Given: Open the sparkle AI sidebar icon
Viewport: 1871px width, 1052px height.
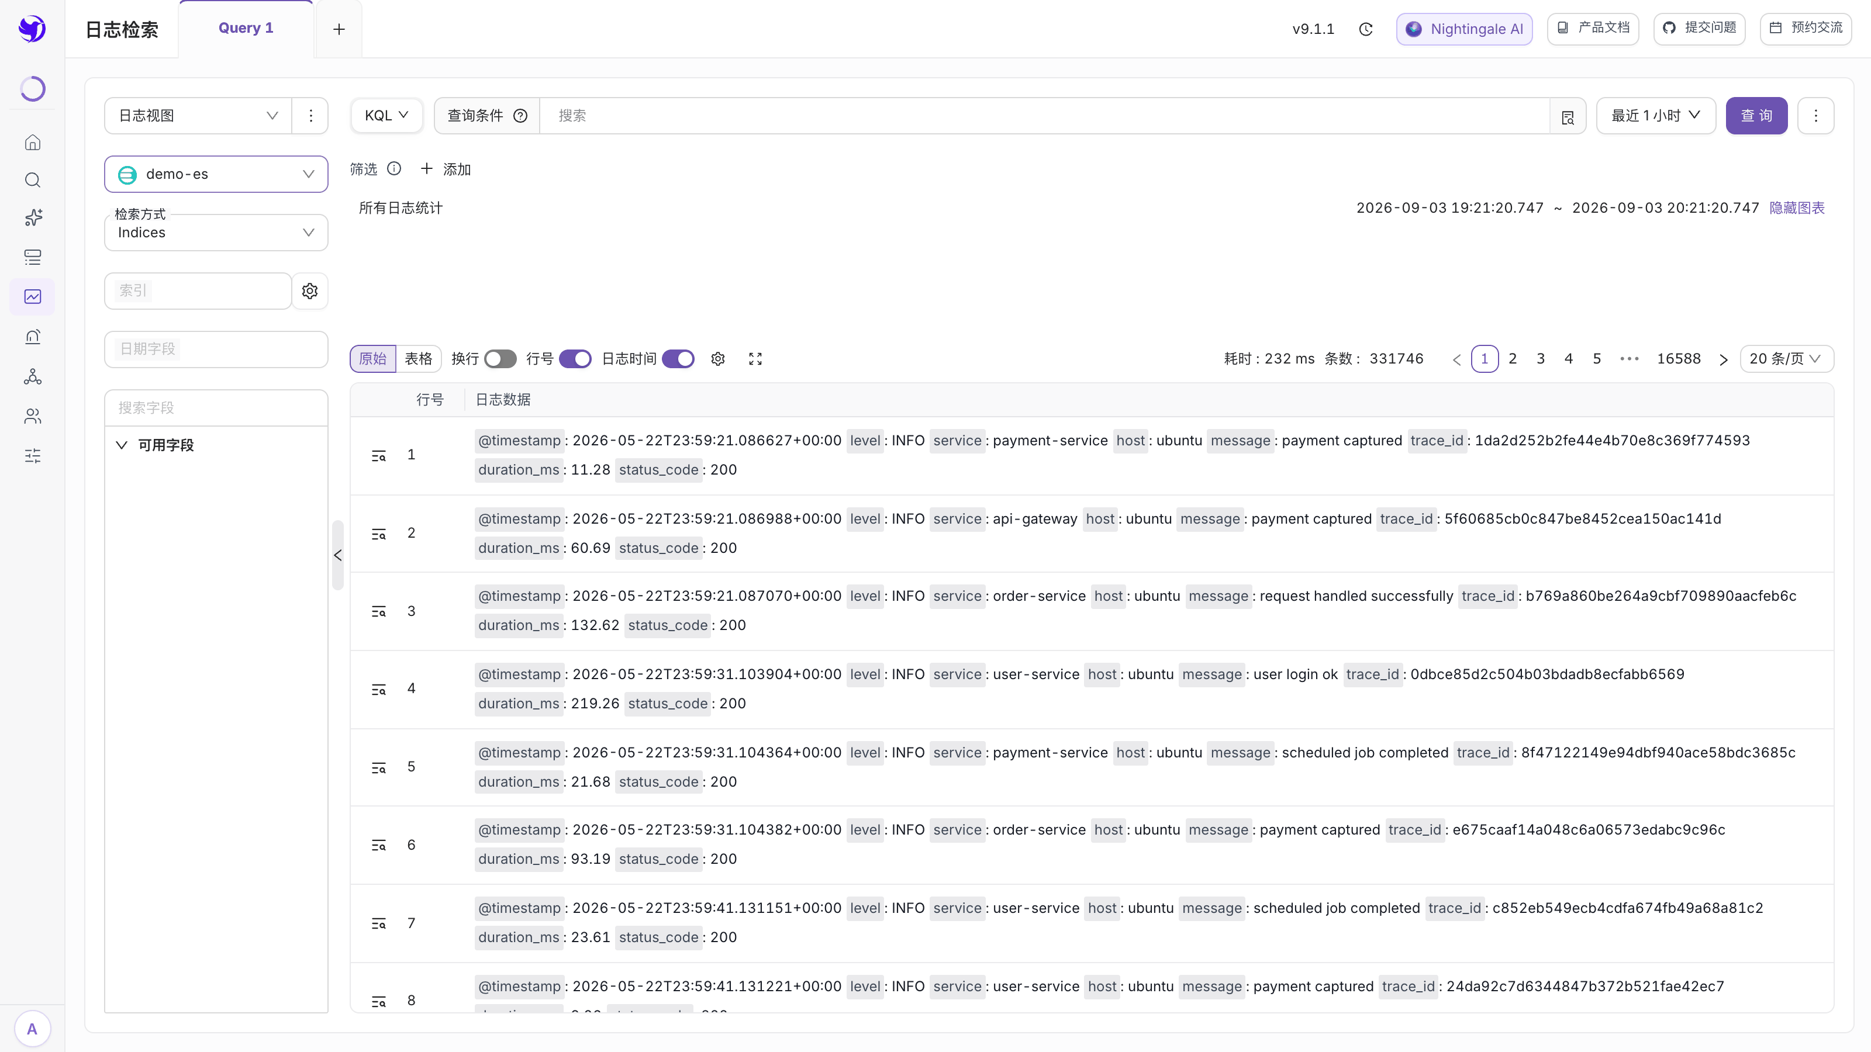Looking at the screenshot, I should pyautogui.click(x=33, y=218).
